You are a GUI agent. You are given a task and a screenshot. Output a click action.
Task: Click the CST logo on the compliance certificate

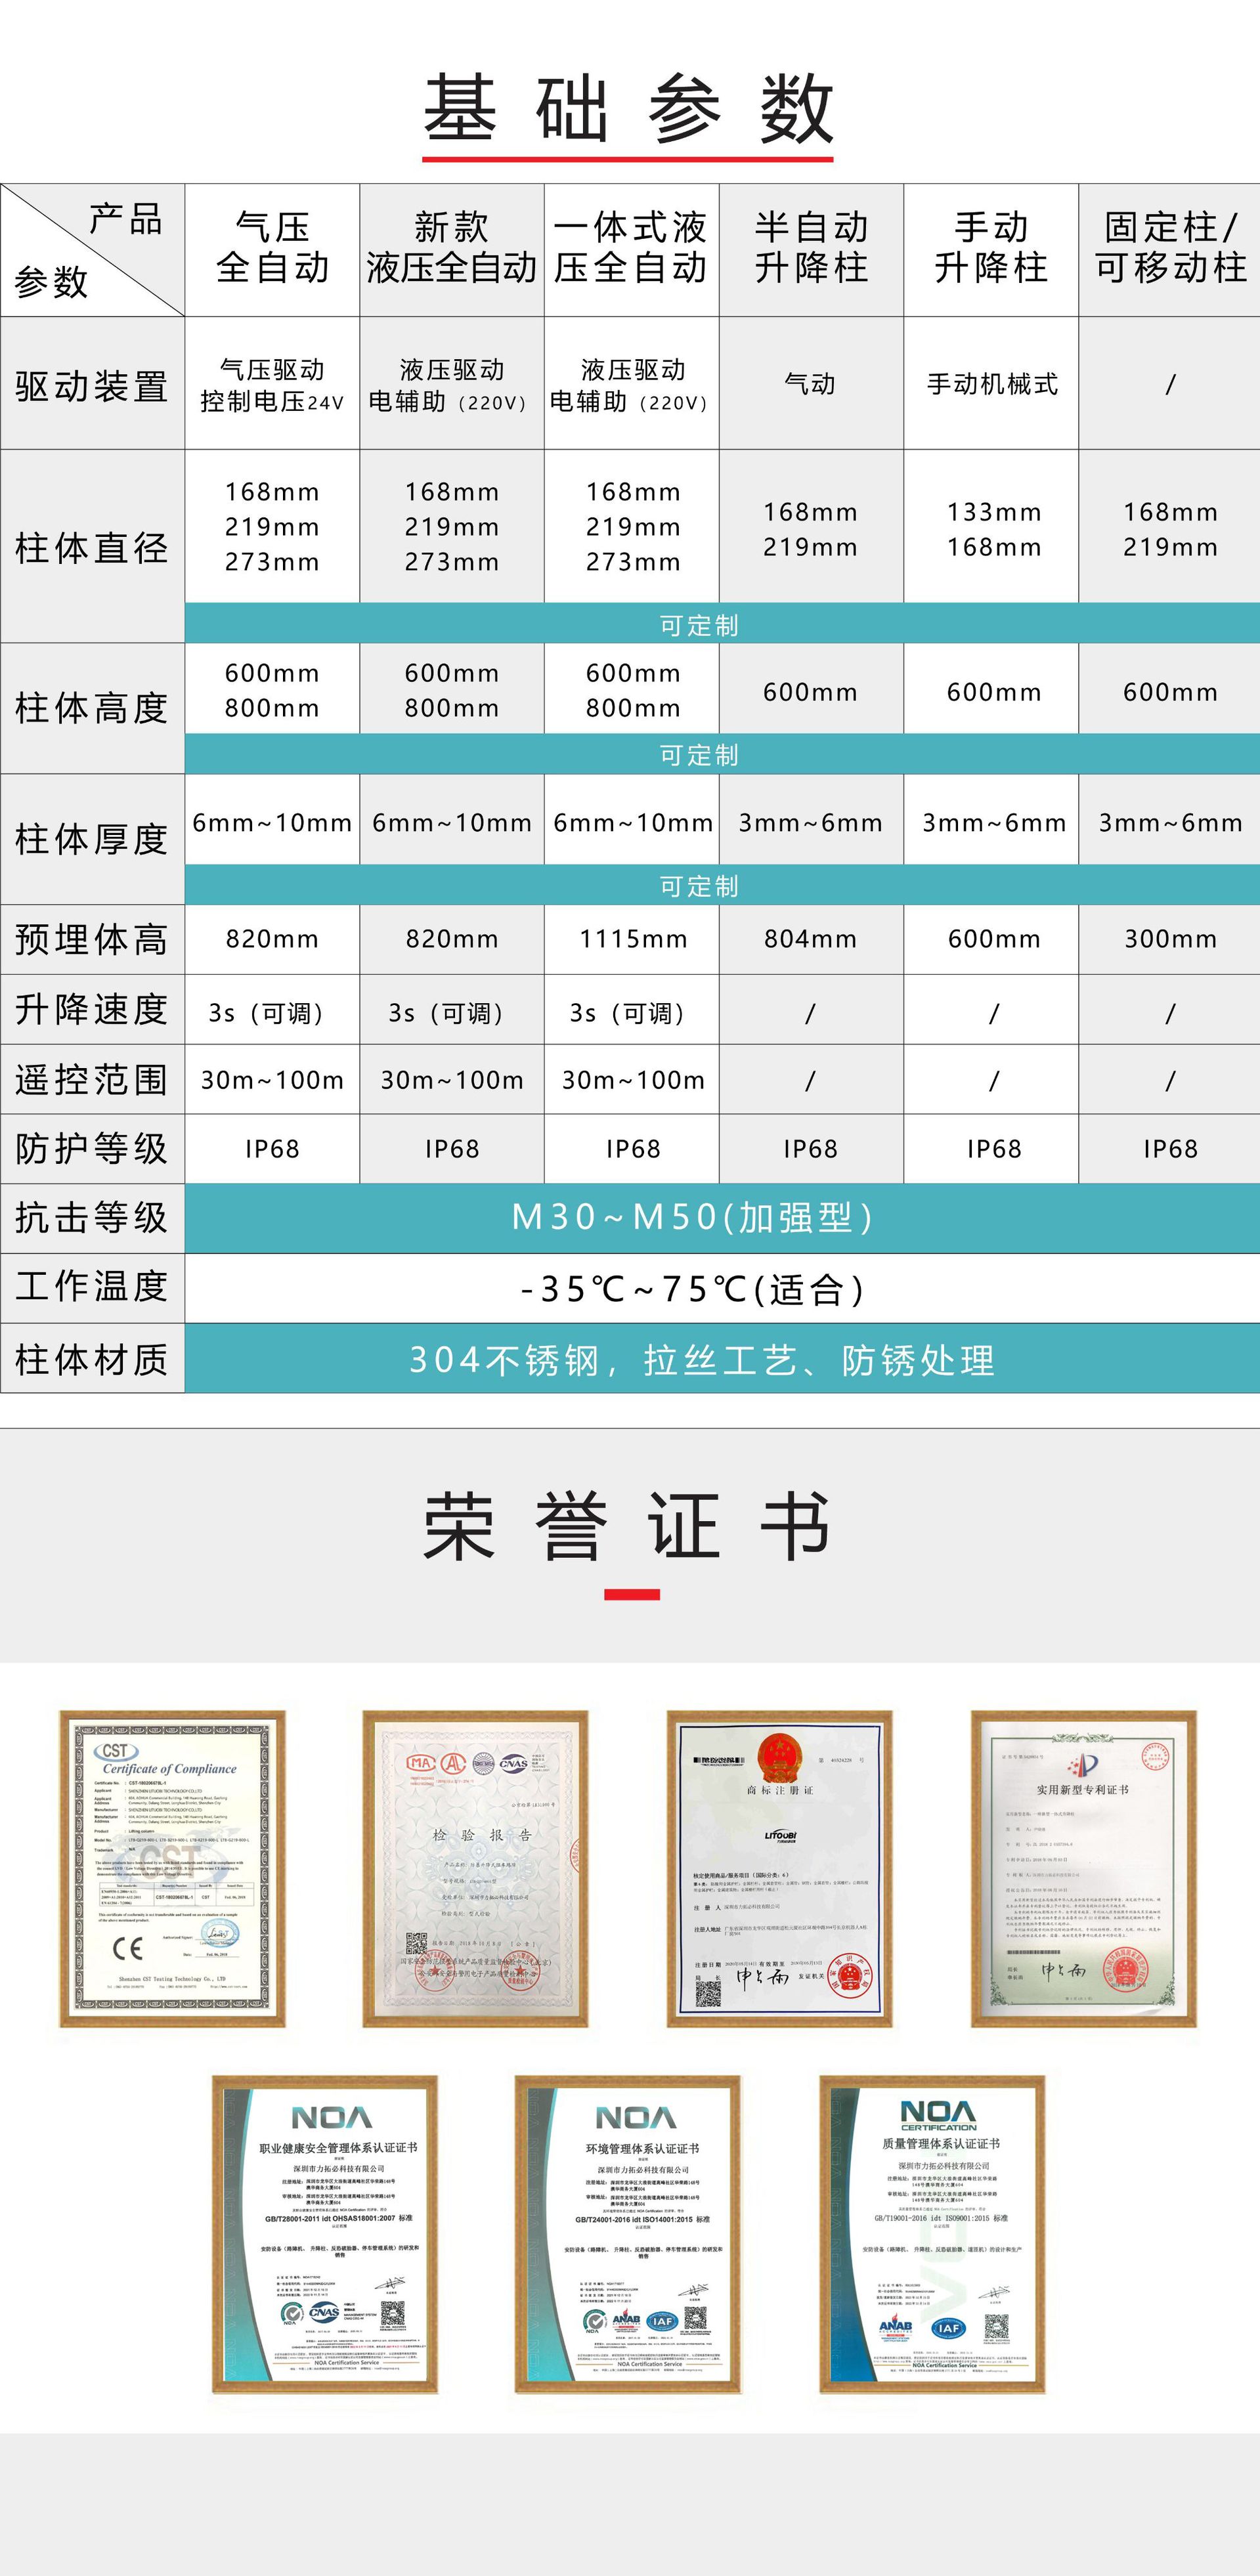click(116, 1751)
